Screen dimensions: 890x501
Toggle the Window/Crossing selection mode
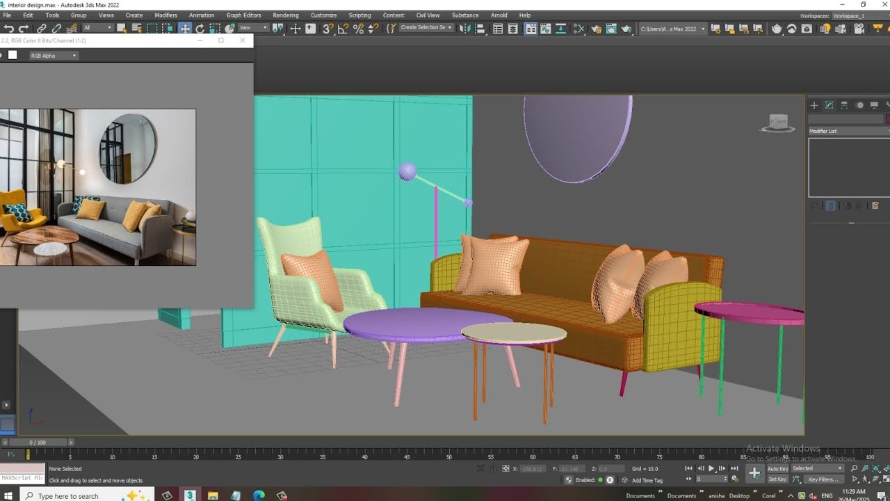(x=168, y=29)
